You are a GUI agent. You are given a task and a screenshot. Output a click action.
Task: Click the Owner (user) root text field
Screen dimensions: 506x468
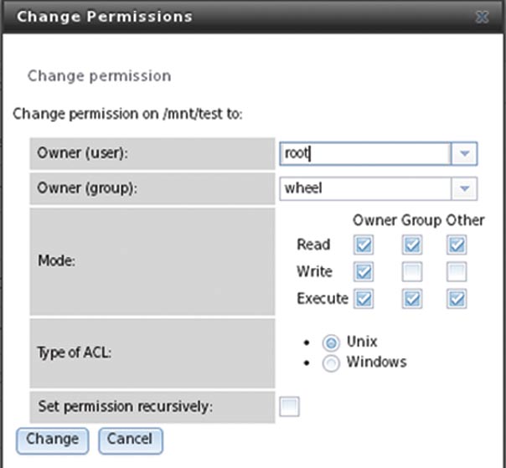pyautogui.click(x=365, y=154)
